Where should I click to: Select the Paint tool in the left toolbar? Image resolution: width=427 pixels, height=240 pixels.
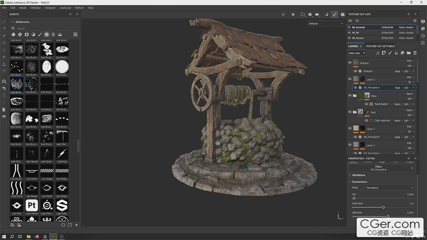pos(4,21)
